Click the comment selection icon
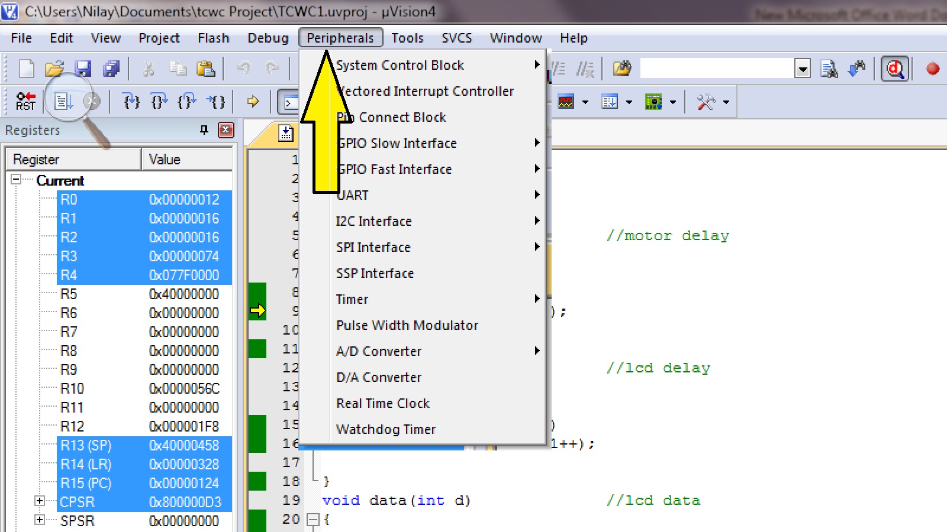Viewport: 947px width, 532px height. click(559, 69)
